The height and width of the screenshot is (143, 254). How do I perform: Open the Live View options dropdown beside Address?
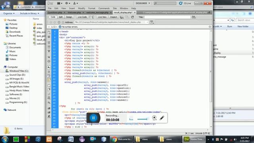(x=152, y=22)
